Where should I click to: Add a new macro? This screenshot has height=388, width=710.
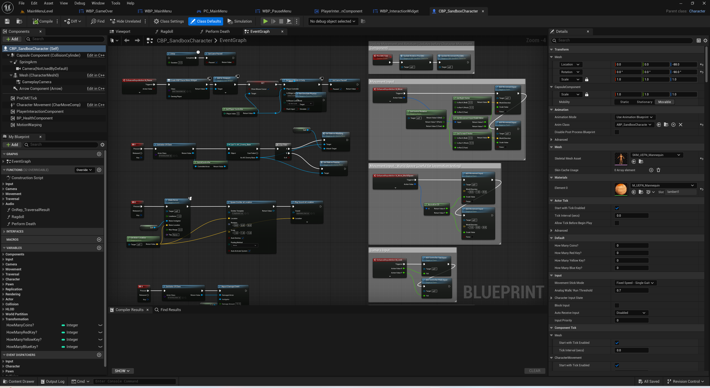[99, 240]
